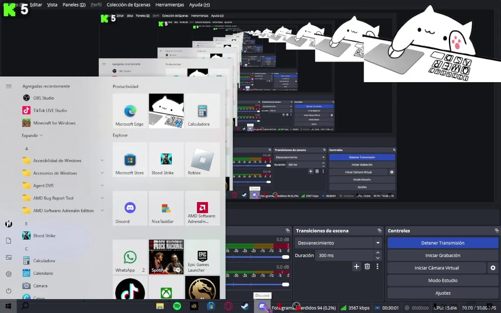Open the Paneles menu
Viewport: 501px width, 313px height.
(x=74, y=5)
